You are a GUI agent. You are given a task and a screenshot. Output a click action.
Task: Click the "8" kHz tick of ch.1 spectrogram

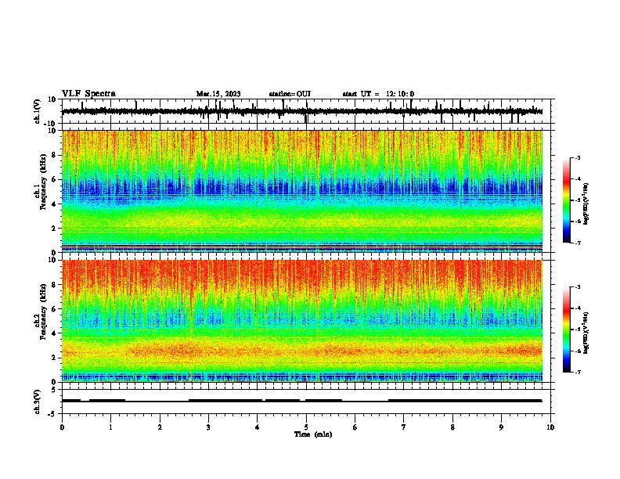(54, 155)
